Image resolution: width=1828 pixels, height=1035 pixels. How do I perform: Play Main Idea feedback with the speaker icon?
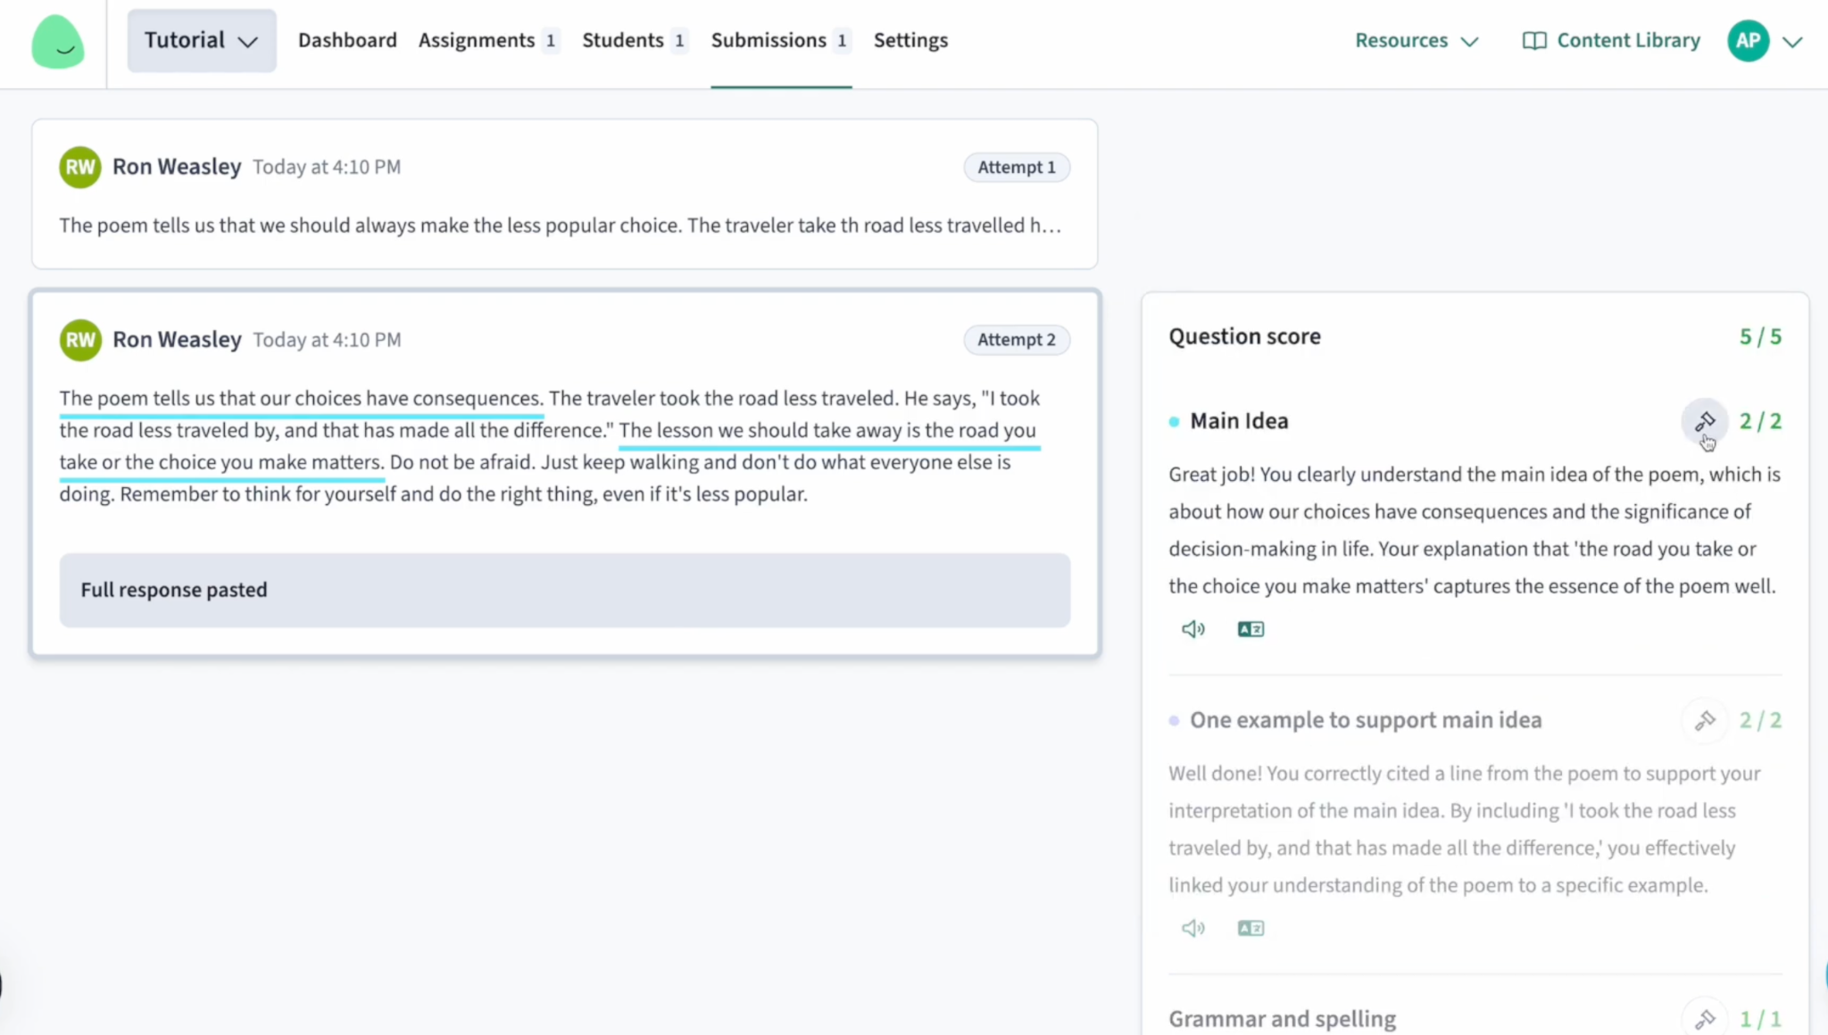[x=1193, y=629]
